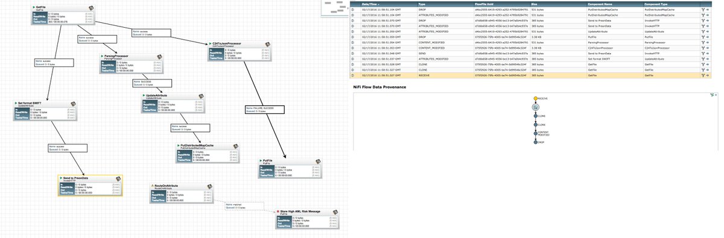
Task: Close the lineage graph panel
Action: tap(716, 95)
